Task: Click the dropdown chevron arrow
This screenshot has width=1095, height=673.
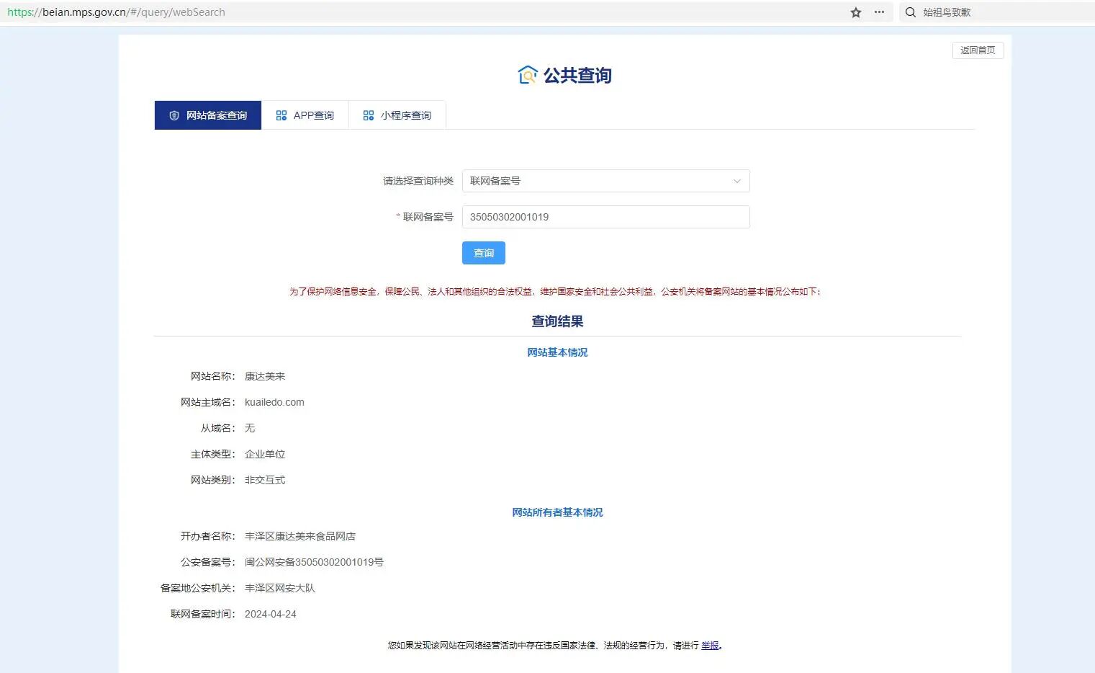Action: click(x=736, y=182)
